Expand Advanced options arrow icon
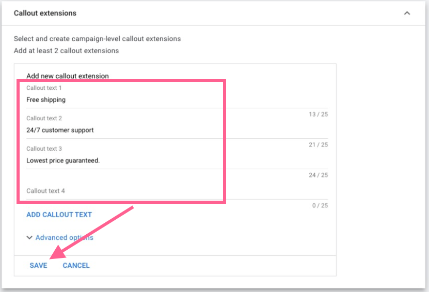The width and height of the screenshot is (429, 292). click(29, 238)
